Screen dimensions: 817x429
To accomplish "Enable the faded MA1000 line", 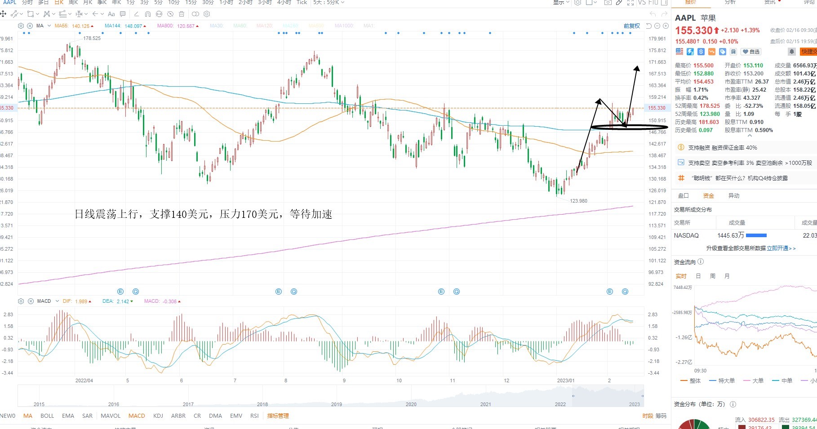I will click(344, 26).
